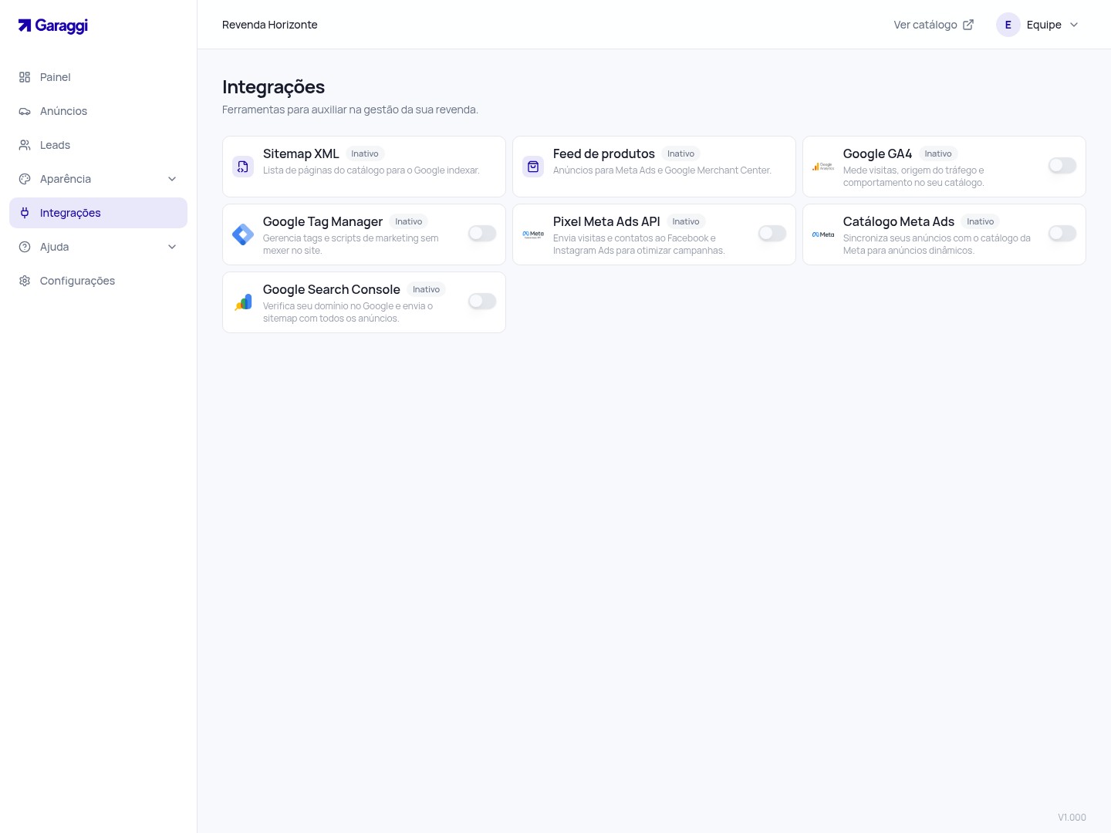Activate the Catálogo Meta Ads switch

[1062, 234]
